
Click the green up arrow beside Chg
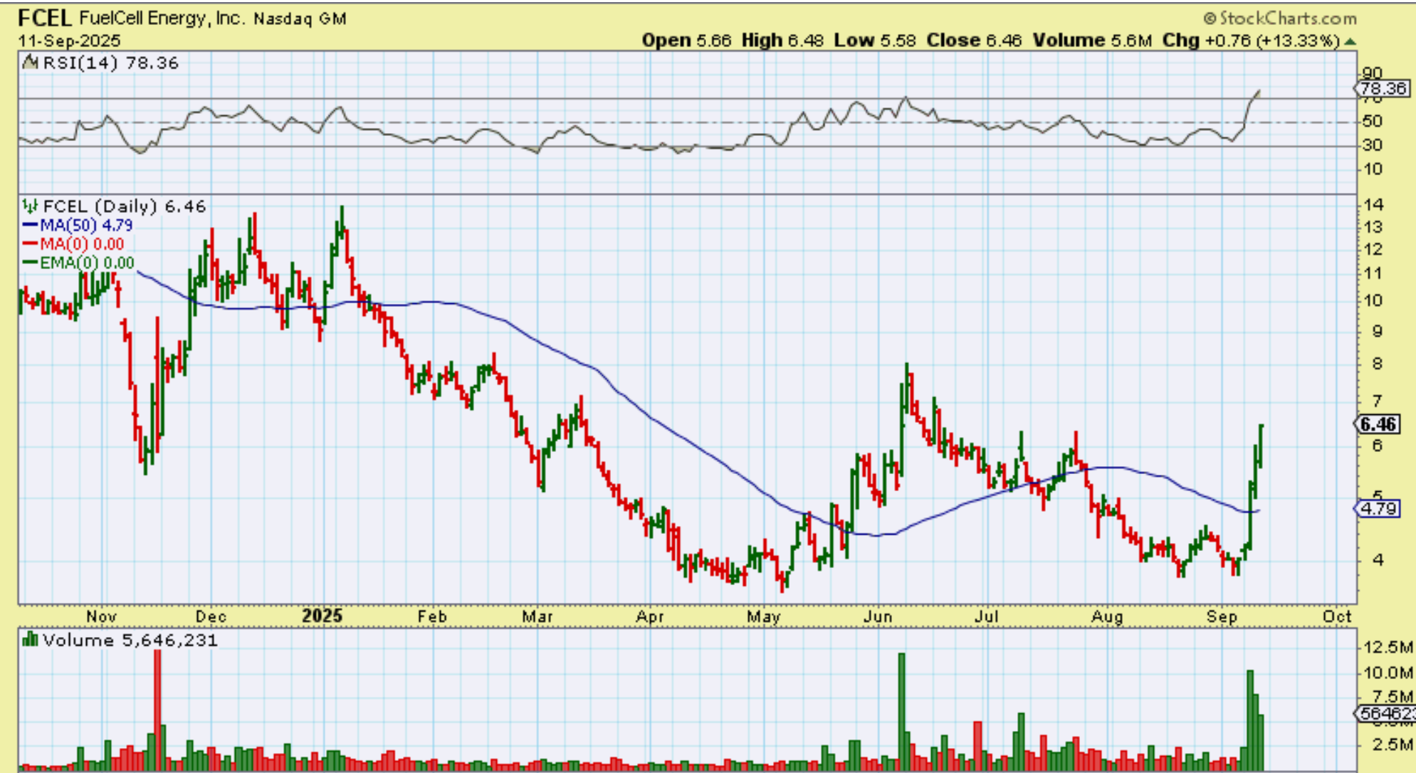click(x=1350, y=41)
